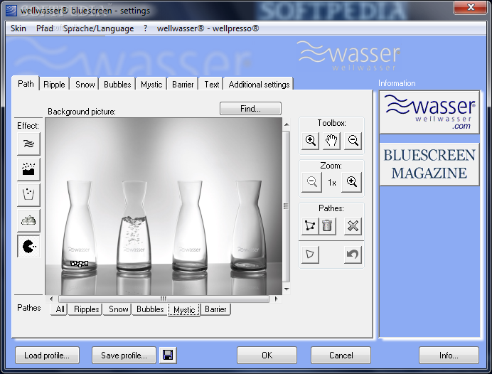Show Snow pathes filter tab
Image resolution: width=492 pixels, height=374 pixels.
pyautogui.click(x=118, y=309)
